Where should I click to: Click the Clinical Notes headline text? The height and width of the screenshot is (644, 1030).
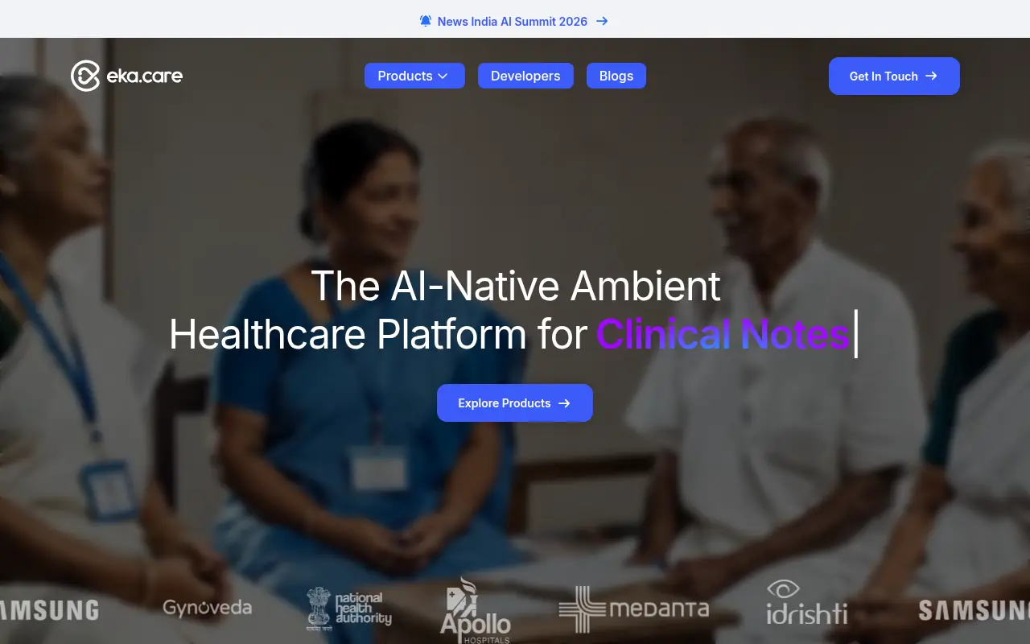click(x=723, y=334)
